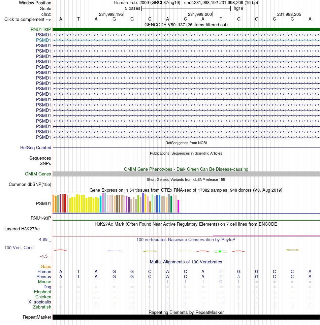Click the Scale track label

coord(45,8)
